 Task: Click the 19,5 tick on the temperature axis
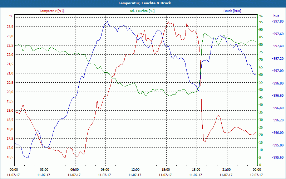[10, 101]
